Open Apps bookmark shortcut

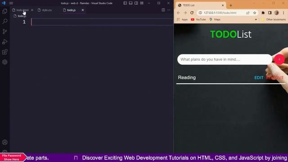pos(182,19)
